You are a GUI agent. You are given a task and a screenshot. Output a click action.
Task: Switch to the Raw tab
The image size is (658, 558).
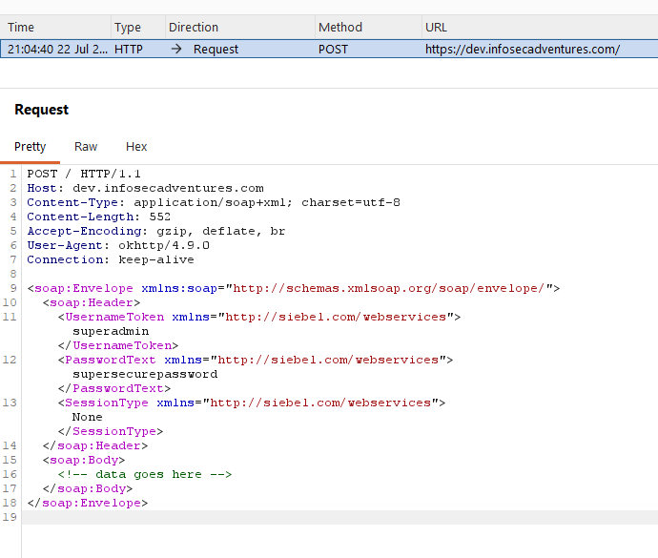(86, 147)
